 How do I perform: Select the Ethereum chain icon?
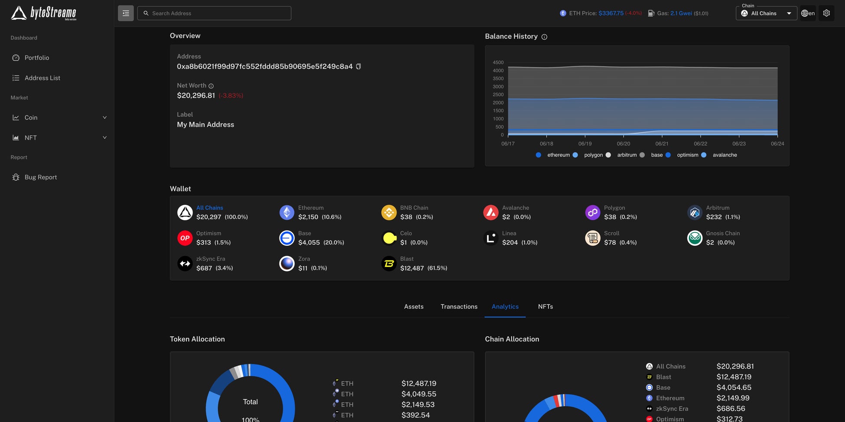287,212
